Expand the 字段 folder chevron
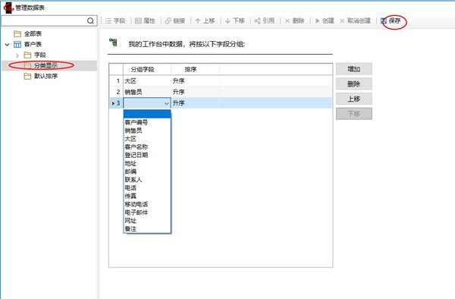 coord(17,55)
